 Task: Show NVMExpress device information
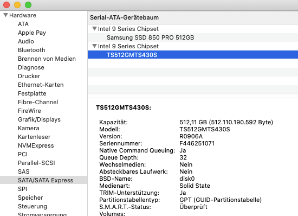[36, 145]
